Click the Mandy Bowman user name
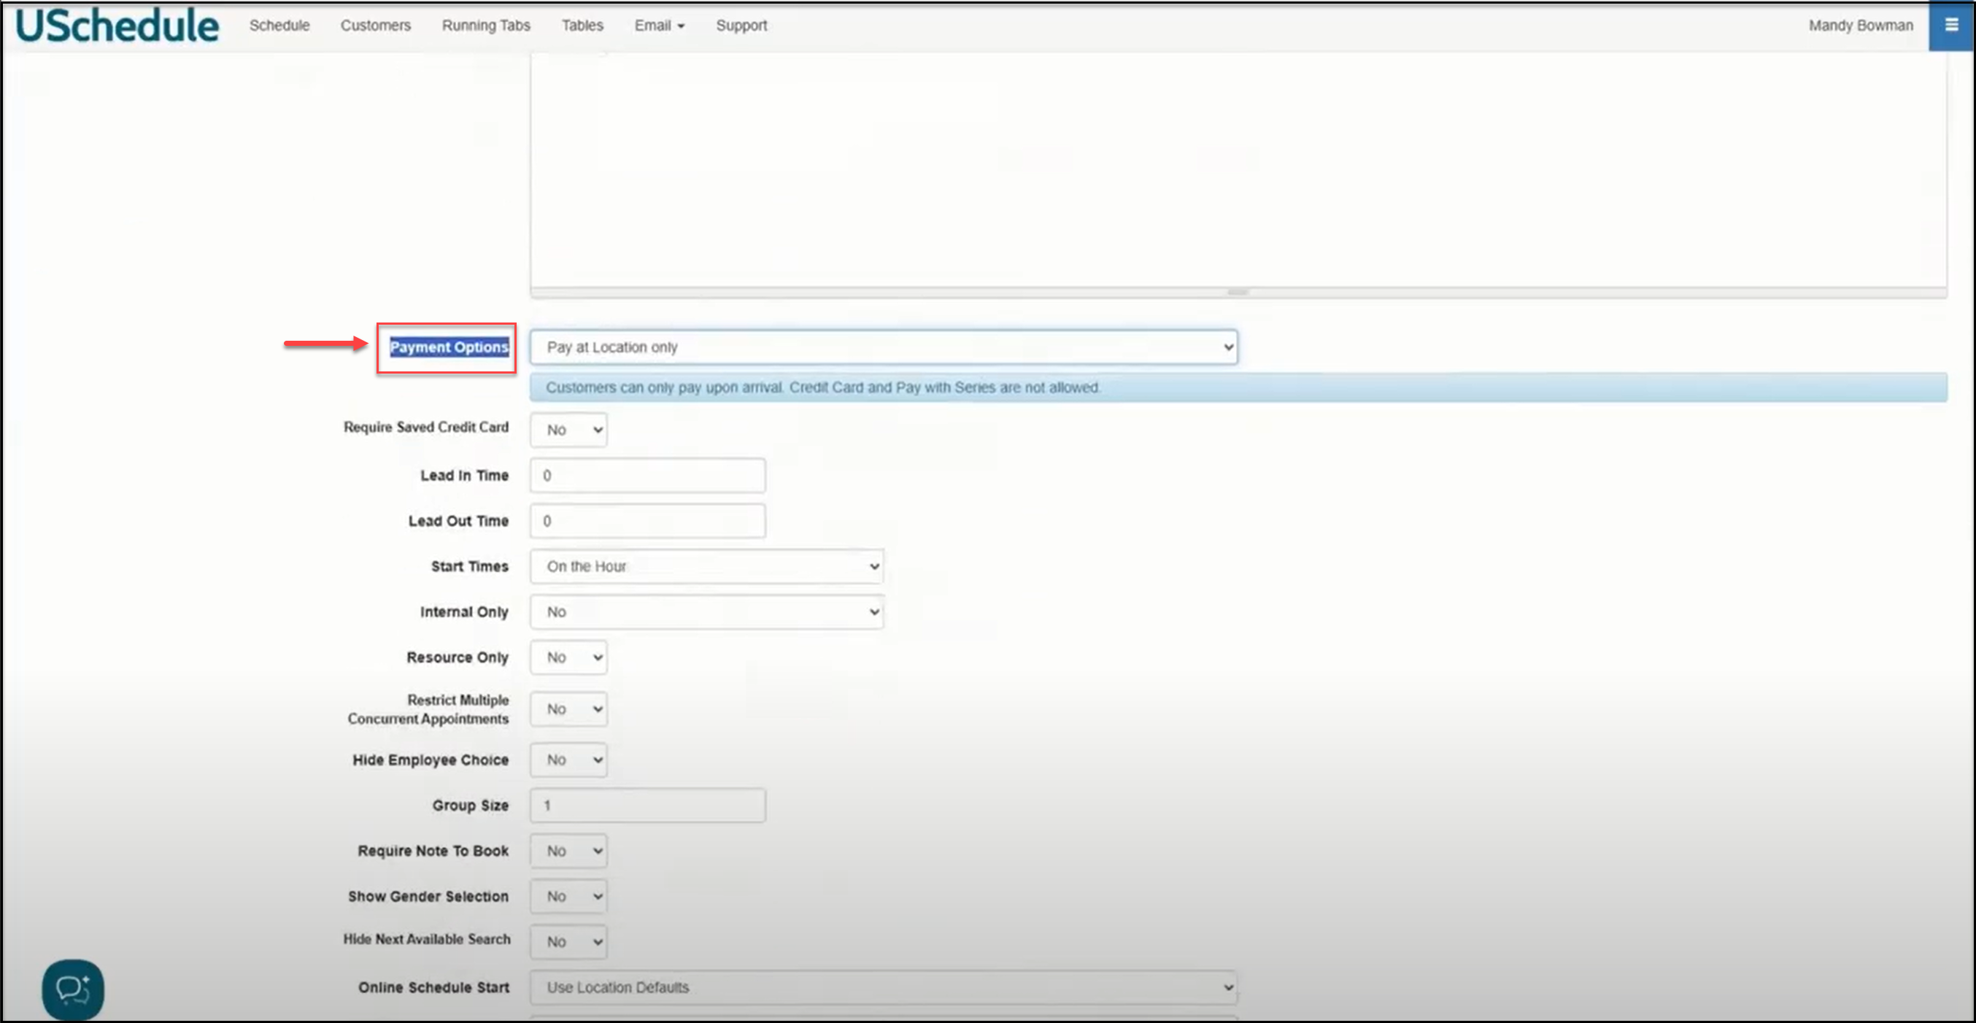Viewport: 1976px width, 1023px height. click(1860, 26)
